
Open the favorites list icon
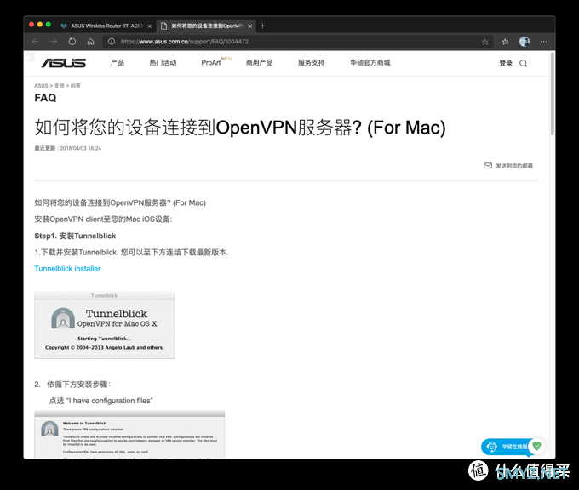(505, 42)
